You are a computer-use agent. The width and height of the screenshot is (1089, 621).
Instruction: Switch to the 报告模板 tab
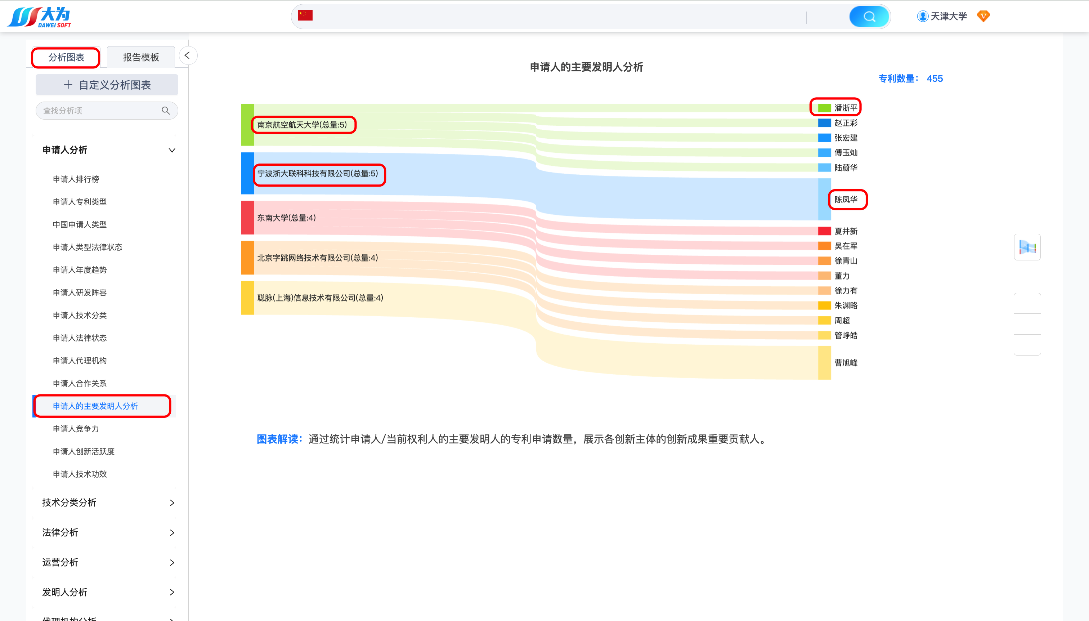tap(141, 57)
